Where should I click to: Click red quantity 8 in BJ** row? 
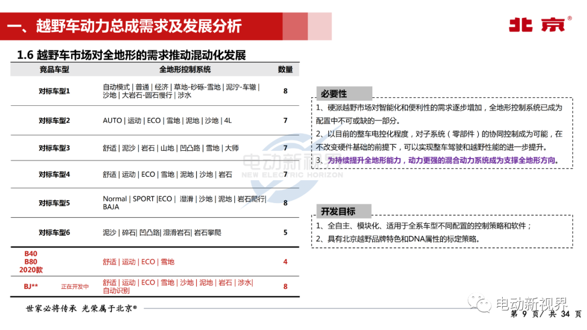[x=285, y=287]
